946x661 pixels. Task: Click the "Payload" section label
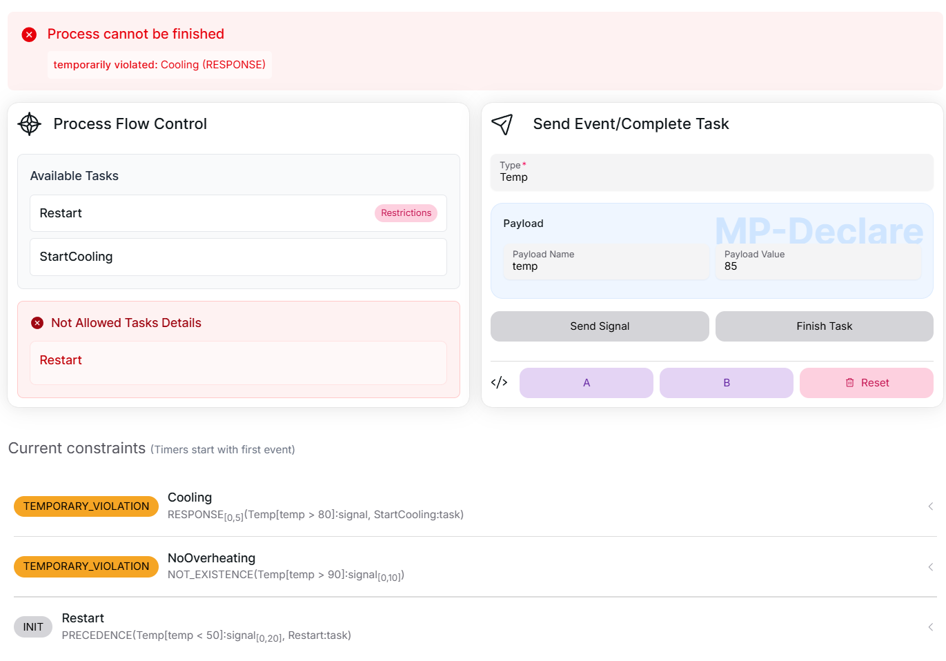pyautogui.click(x=523, y=224)
